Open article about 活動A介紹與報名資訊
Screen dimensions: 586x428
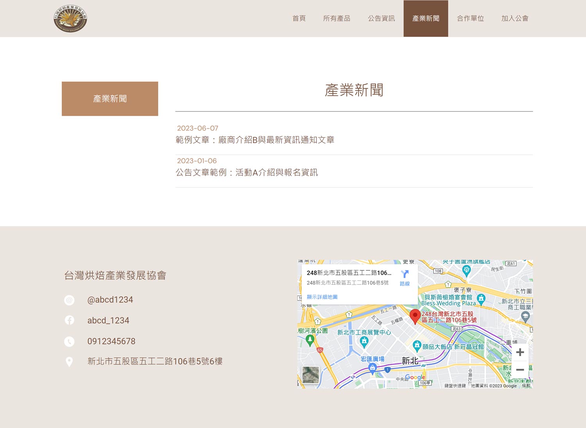[x=247, y=173]
